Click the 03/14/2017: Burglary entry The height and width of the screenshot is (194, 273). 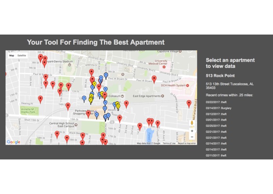point(218,108)
